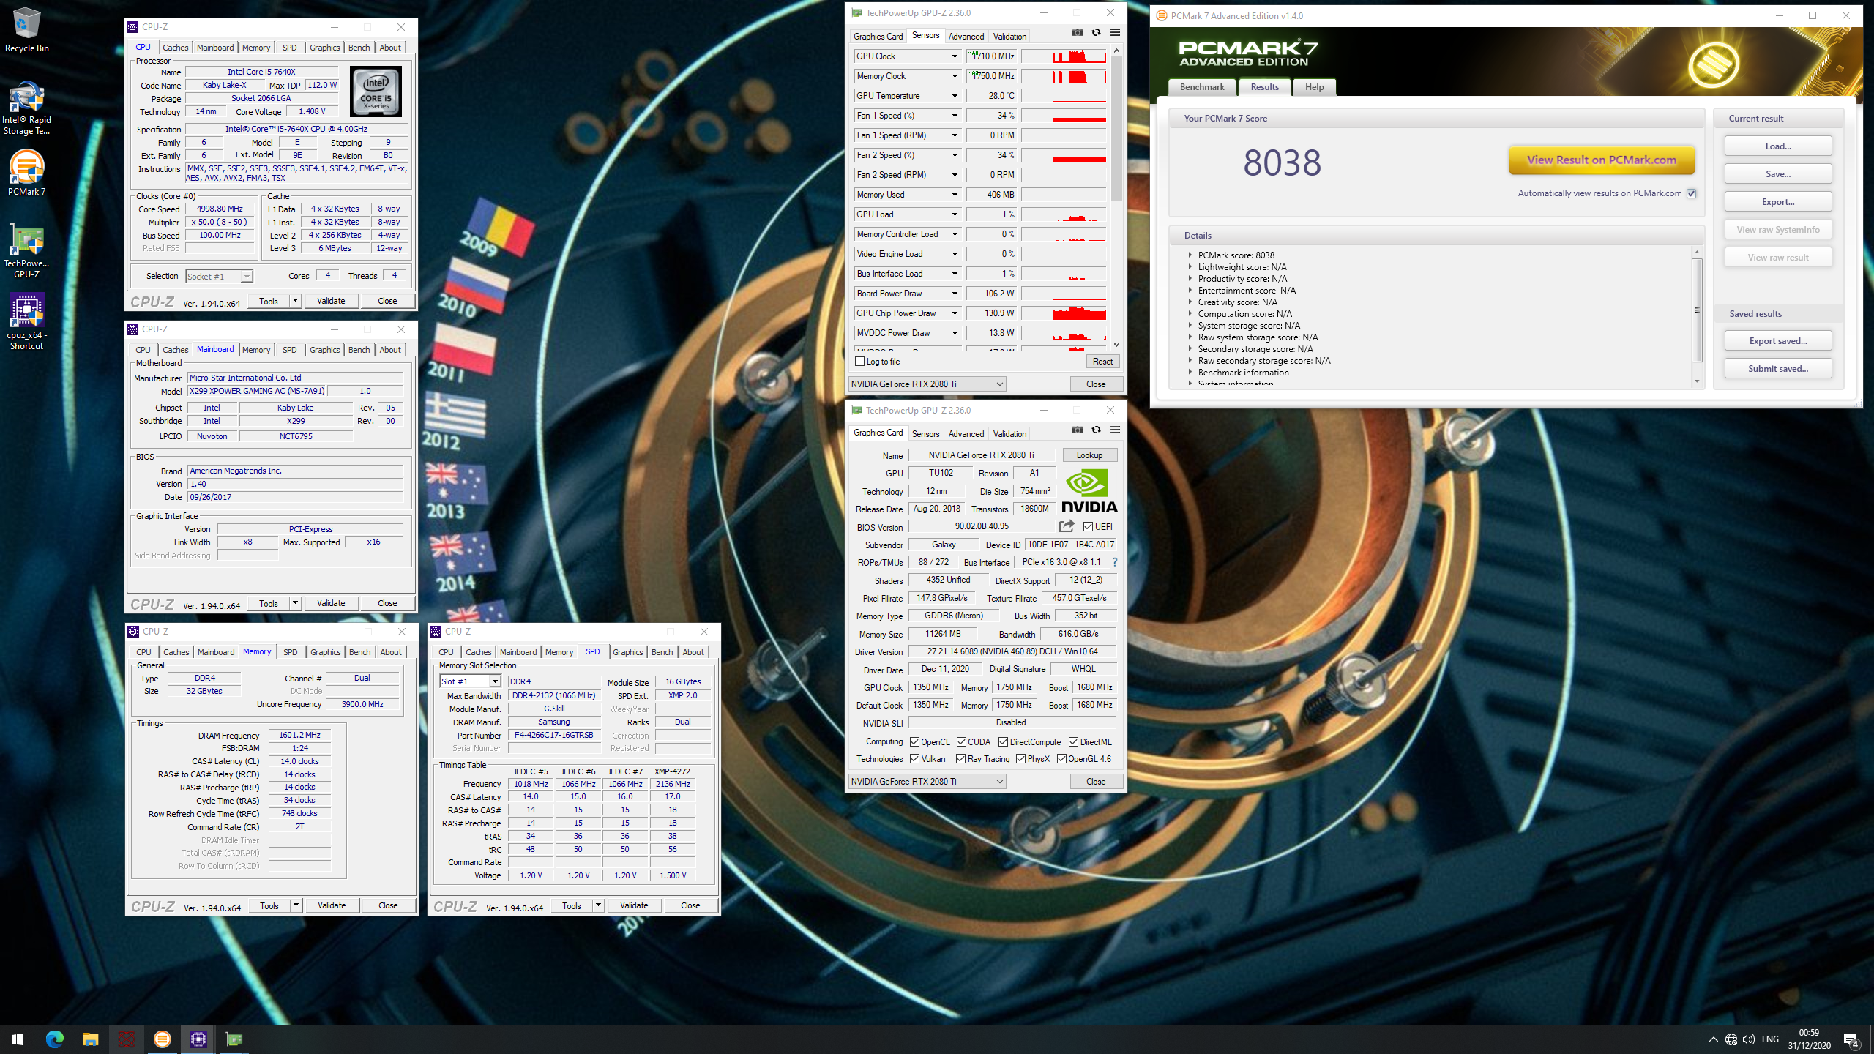Click PCMark 7 taskbar icon

(162, 1039)
